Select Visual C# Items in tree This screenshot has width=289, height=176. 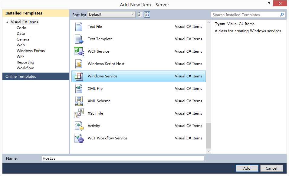click(x=24, y=22)
